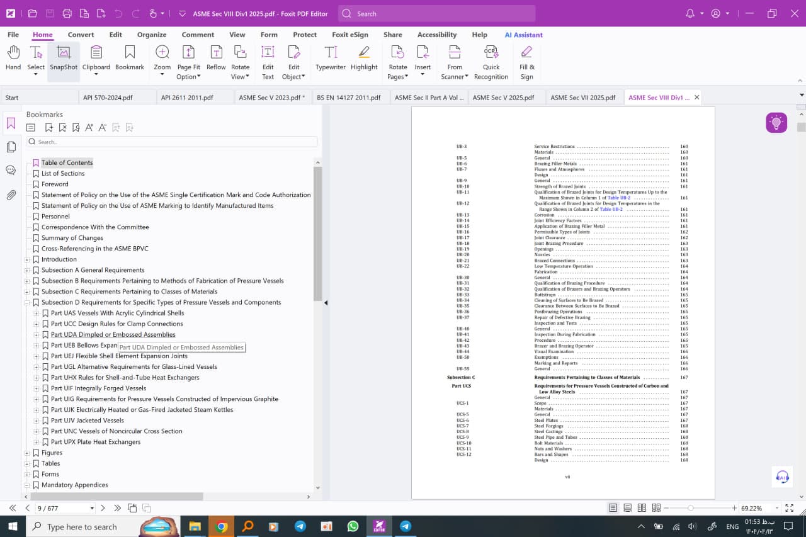Open the Organize ribbon tab
The height and width of the screenshot is (537, 806).
click(x=152, y=35)
